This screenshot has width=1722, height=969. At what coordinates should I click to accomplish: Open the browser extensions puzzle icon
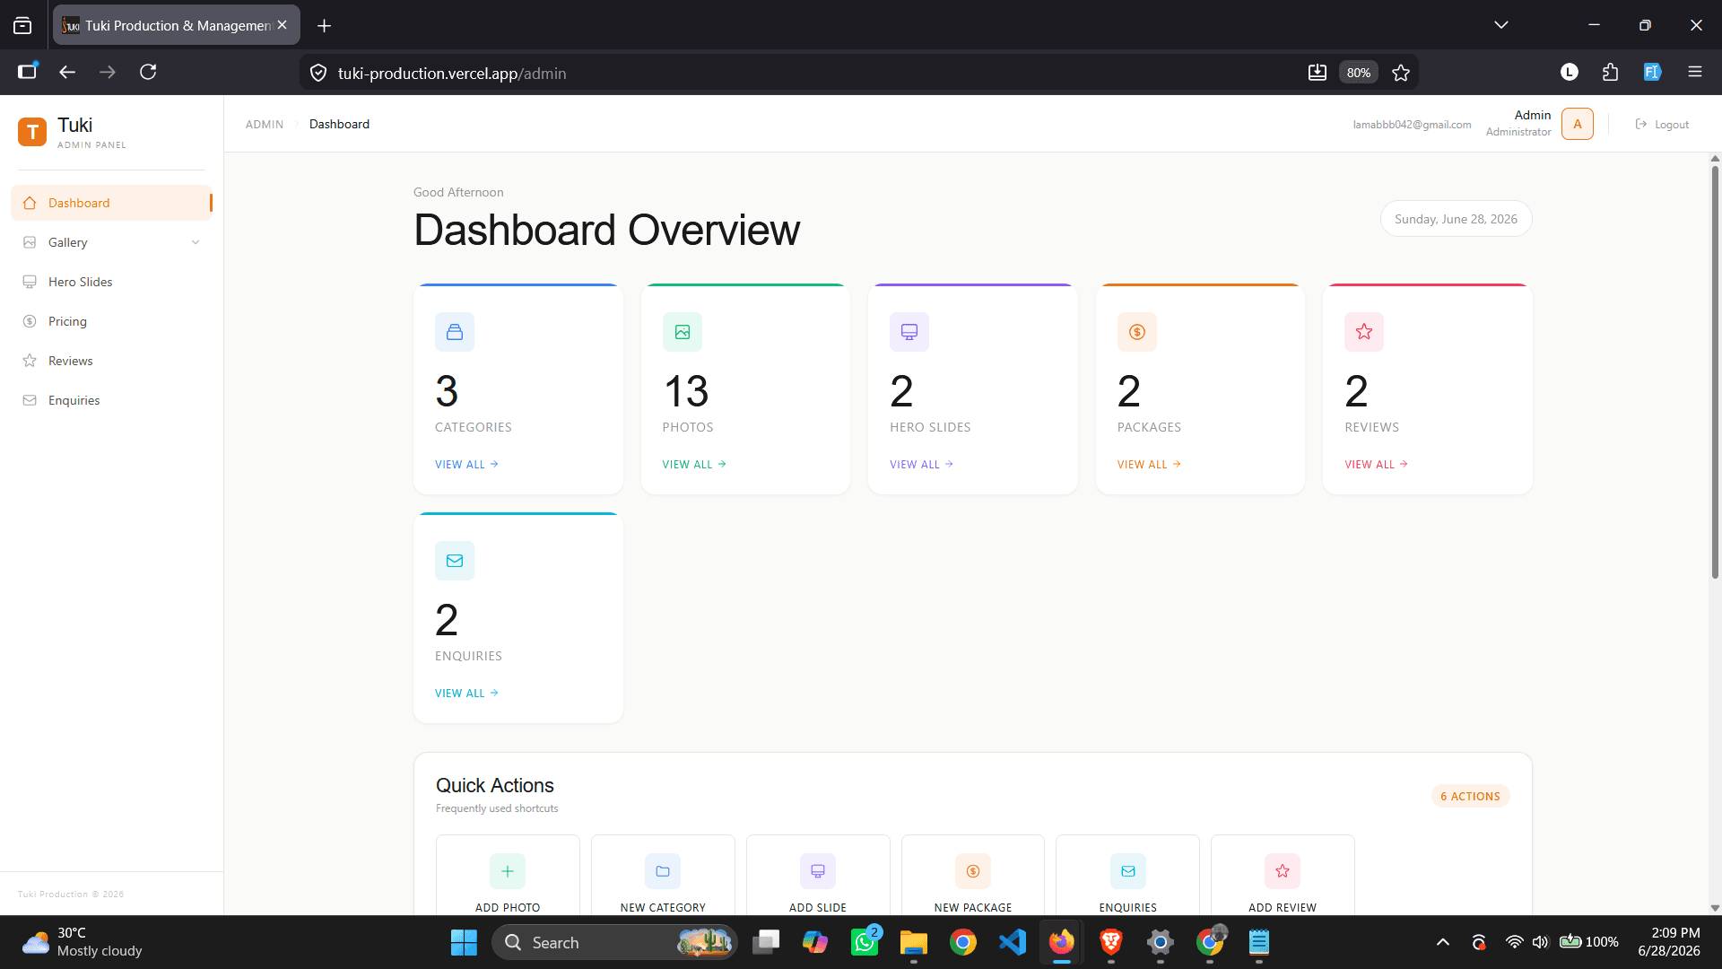pyautogui.click(x=1611, y=72)
